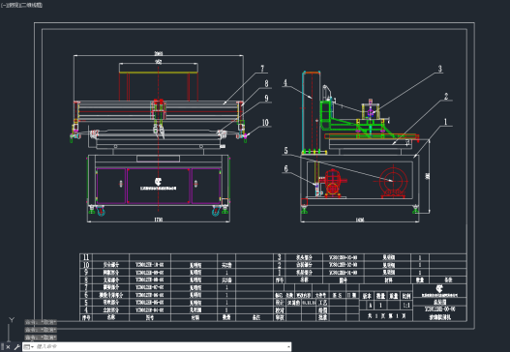
Task: Grab the command line grip handle
Action: pos(2,347)
